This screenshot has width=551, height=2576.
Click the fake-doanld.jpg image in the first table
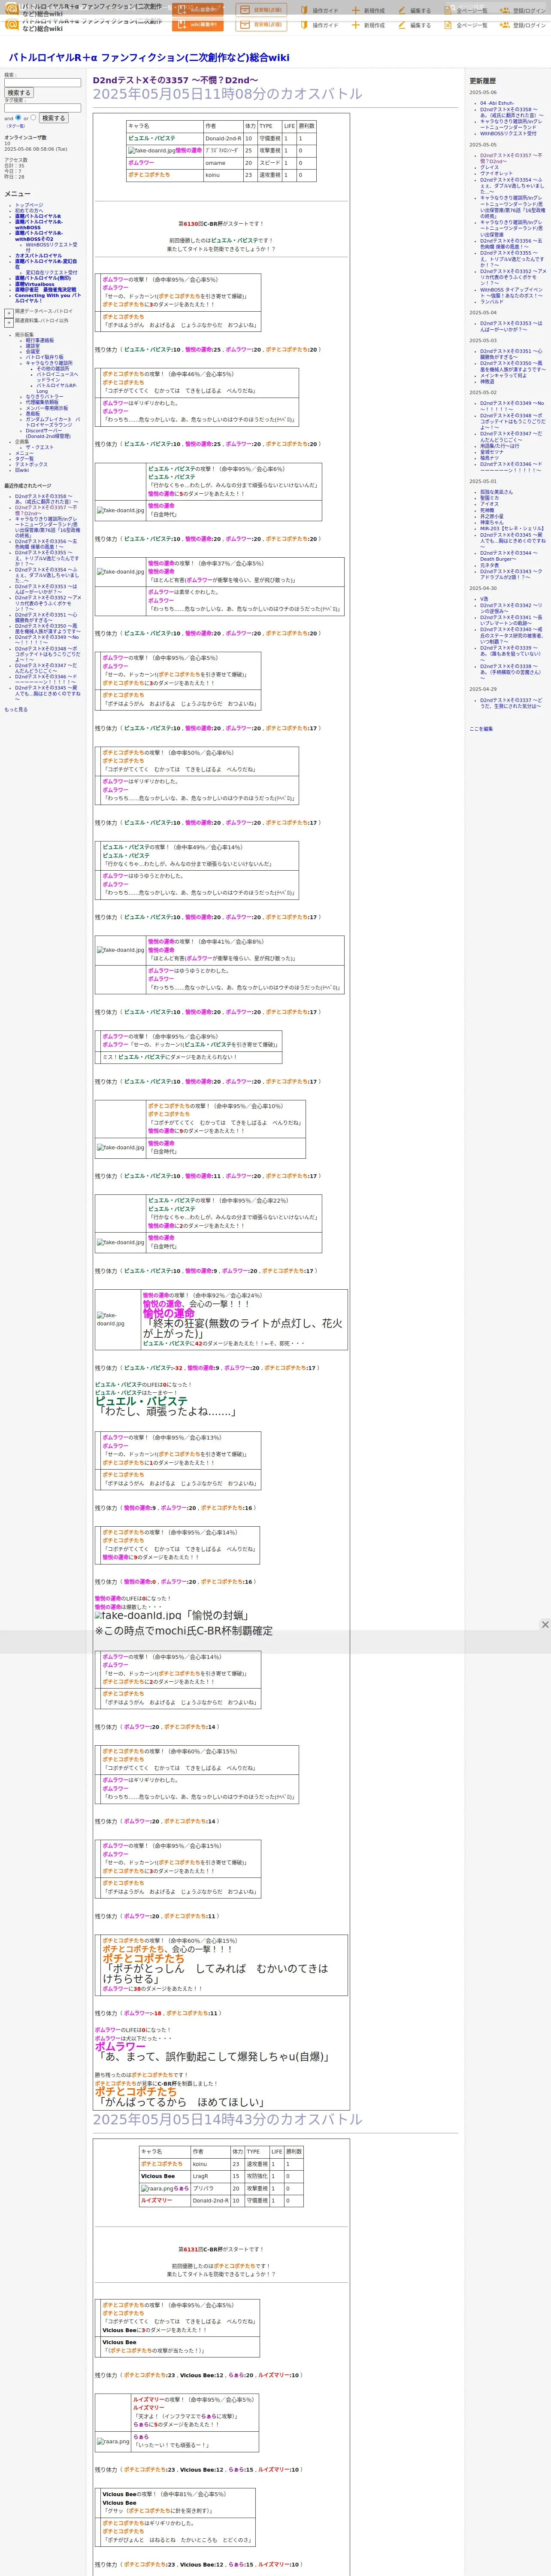point(151,151)
